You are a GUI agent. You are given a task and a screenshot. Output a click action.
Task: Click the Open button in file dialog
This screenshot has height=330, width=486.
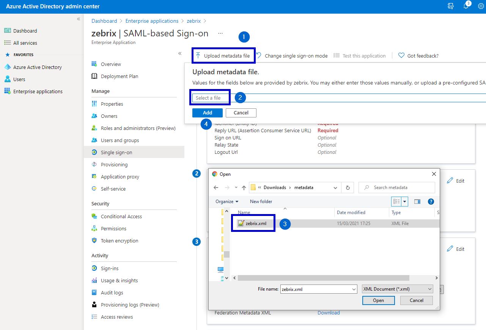pyautogui.click(x=378, y=300)
